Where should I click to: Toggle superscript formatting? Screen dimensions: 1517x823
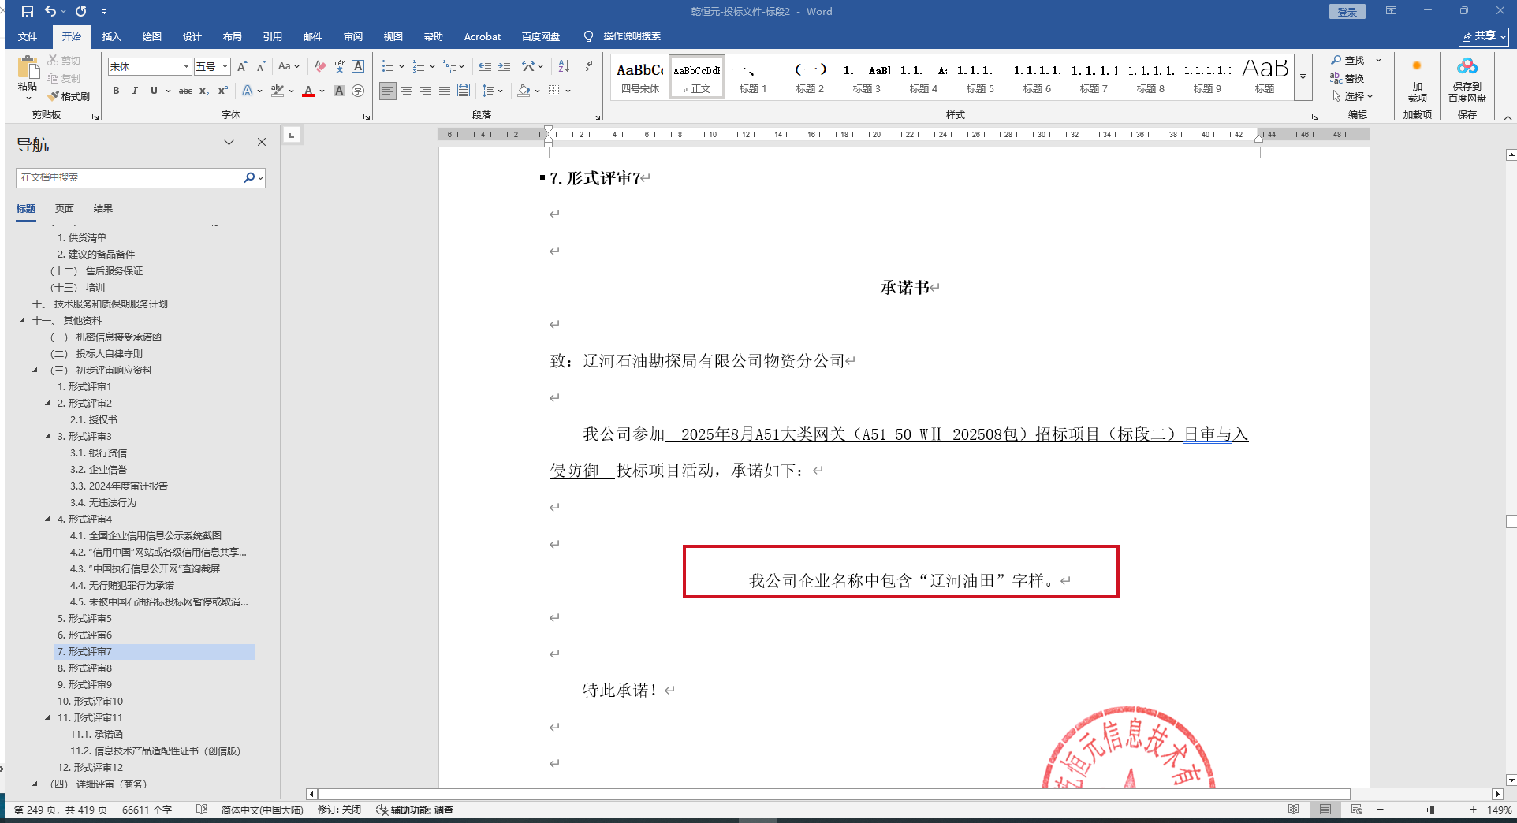(223, 91)
